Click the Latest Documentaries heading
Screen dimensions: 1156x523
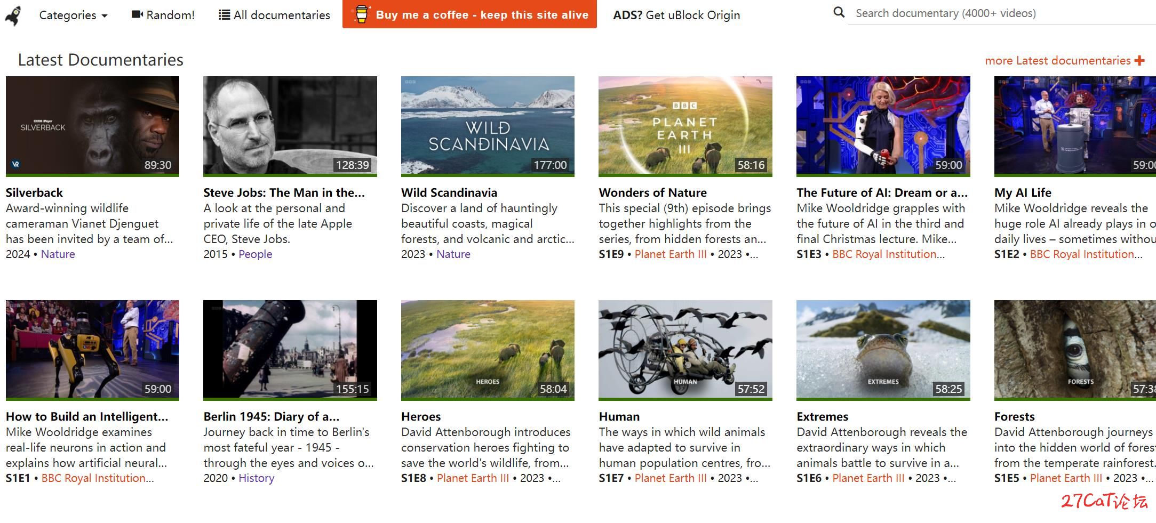(101, 60)
